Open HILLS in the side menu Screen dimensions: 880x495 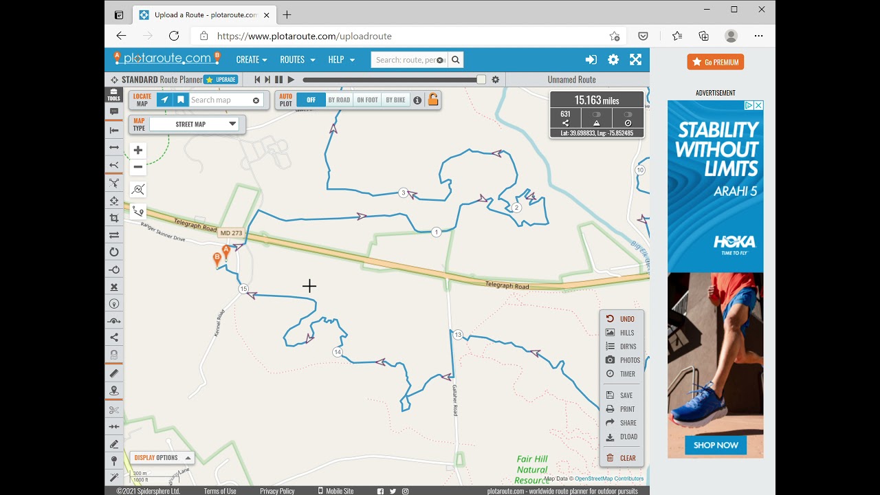[620, 333]
